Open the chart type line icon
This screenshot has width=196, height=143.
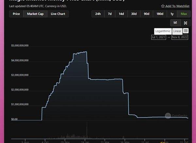coord(175,23)
